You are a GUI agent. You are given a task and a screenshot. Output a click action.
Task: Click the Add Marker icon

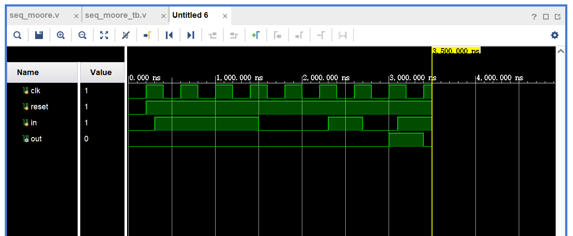(x=256, y=35)
